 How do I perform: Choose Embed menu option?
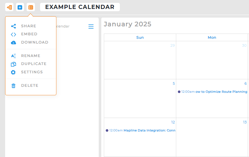[29, 34]
